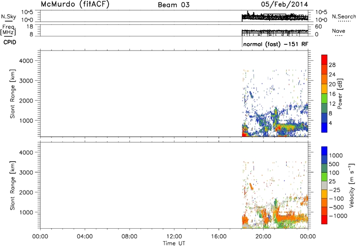The width and height of the screenshot is (356, 246).
Task: Click the '08:00' time tick label
Action: coord(129,237)
